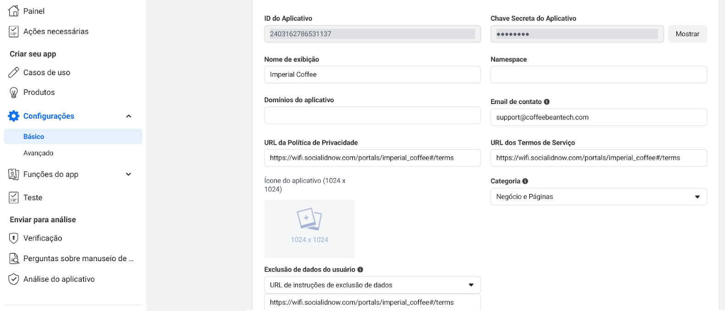Collapse the Configurações section chevron

point(129,116)
